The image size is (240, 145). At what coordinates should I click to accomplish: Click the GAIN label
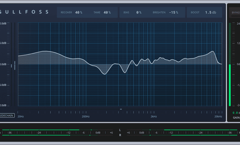236,117
